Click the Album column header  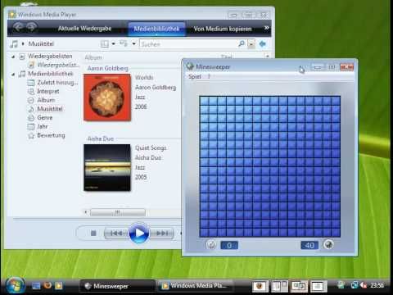point(93,57)
